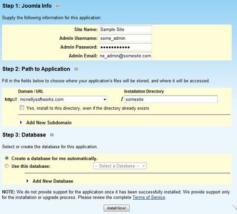The image size is (237, 214).
Task: Open the Select a Database dropdown
Action: pyautogui.click(x=120, y=166)
